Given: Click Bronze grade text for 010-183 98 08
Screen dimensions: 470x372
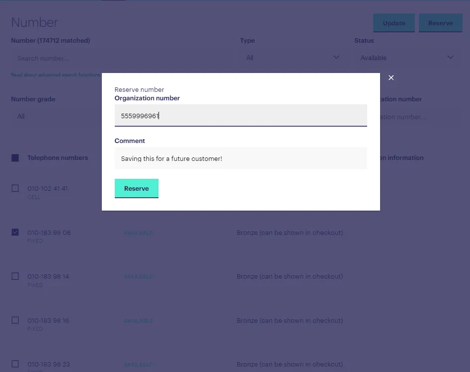Looking at the screenshot, I should [x=290, y=232].
